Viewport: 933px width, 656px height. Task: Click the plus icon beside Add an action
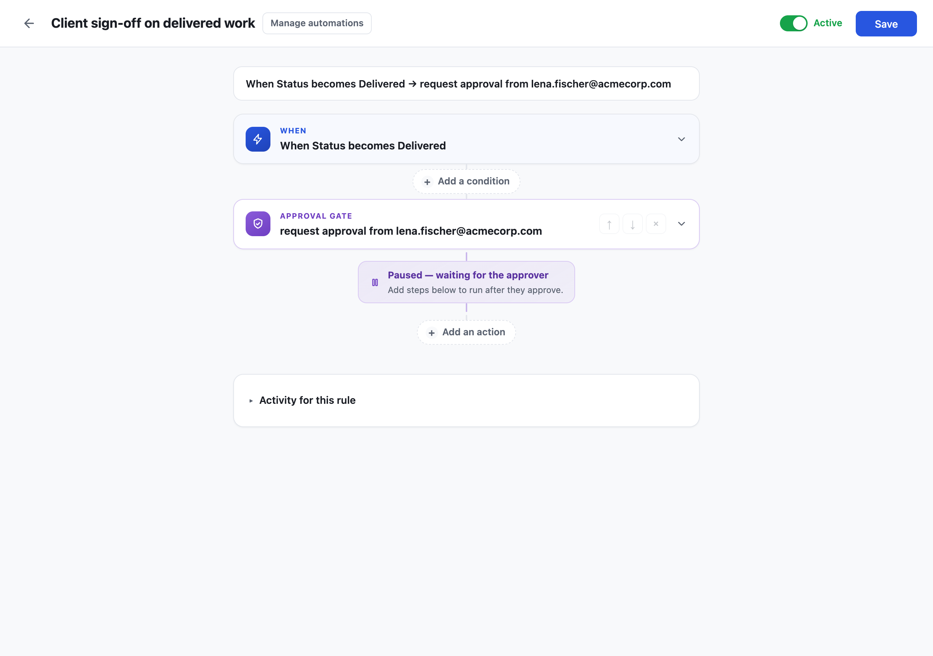(x=432, y=333)
